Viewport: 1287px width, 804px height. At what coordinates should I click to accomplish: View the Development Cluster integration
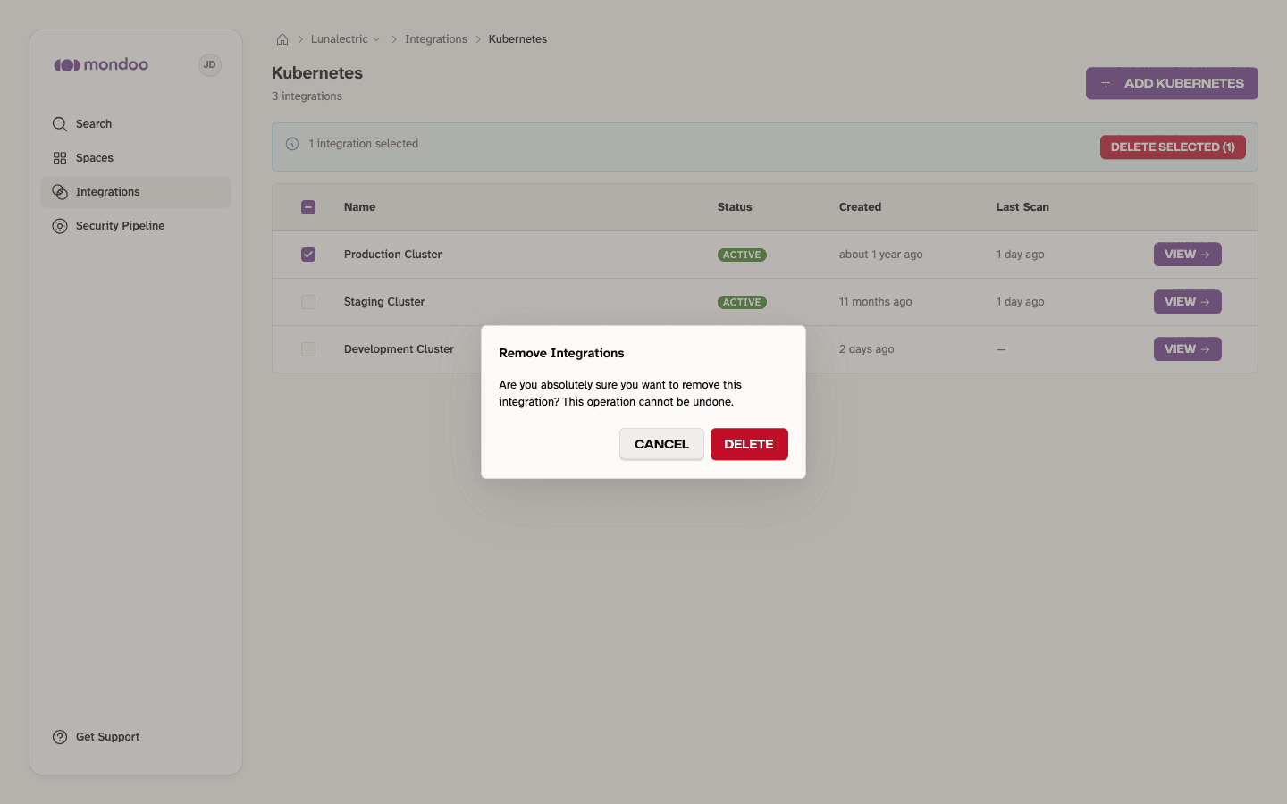coord(1187,349)
